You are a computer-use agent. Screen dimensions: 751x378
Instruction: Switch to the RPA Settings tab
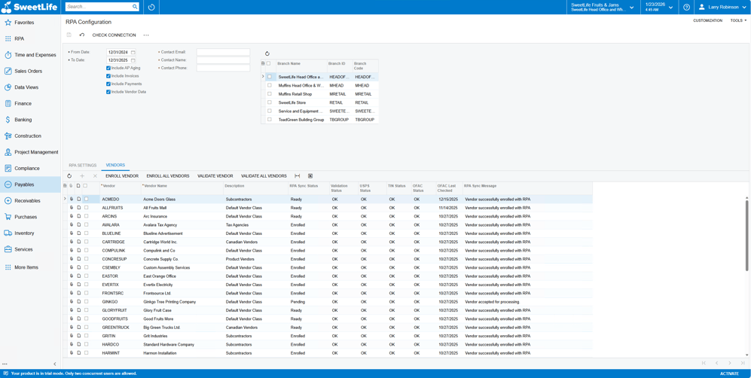pos(83,165)
